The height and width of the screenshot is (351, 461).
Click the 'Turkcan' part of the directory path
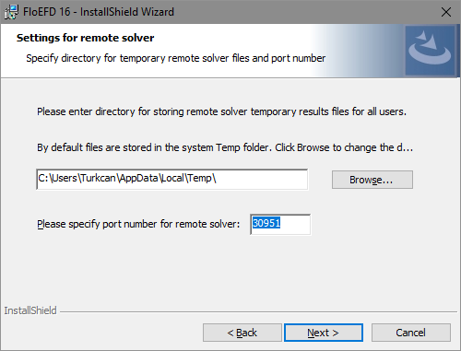point(99,178)
